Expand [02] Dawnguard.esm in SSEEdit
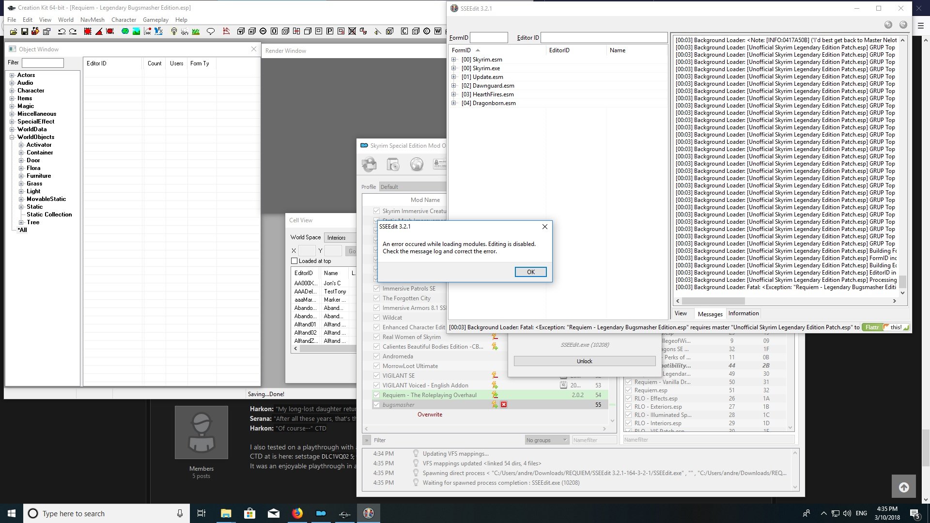Screen dimensions: 930x523 coord(454,86)
